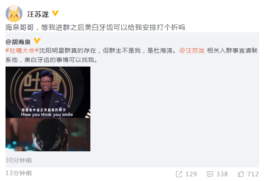Click the comment bubble icon

[x=210, y=174]
